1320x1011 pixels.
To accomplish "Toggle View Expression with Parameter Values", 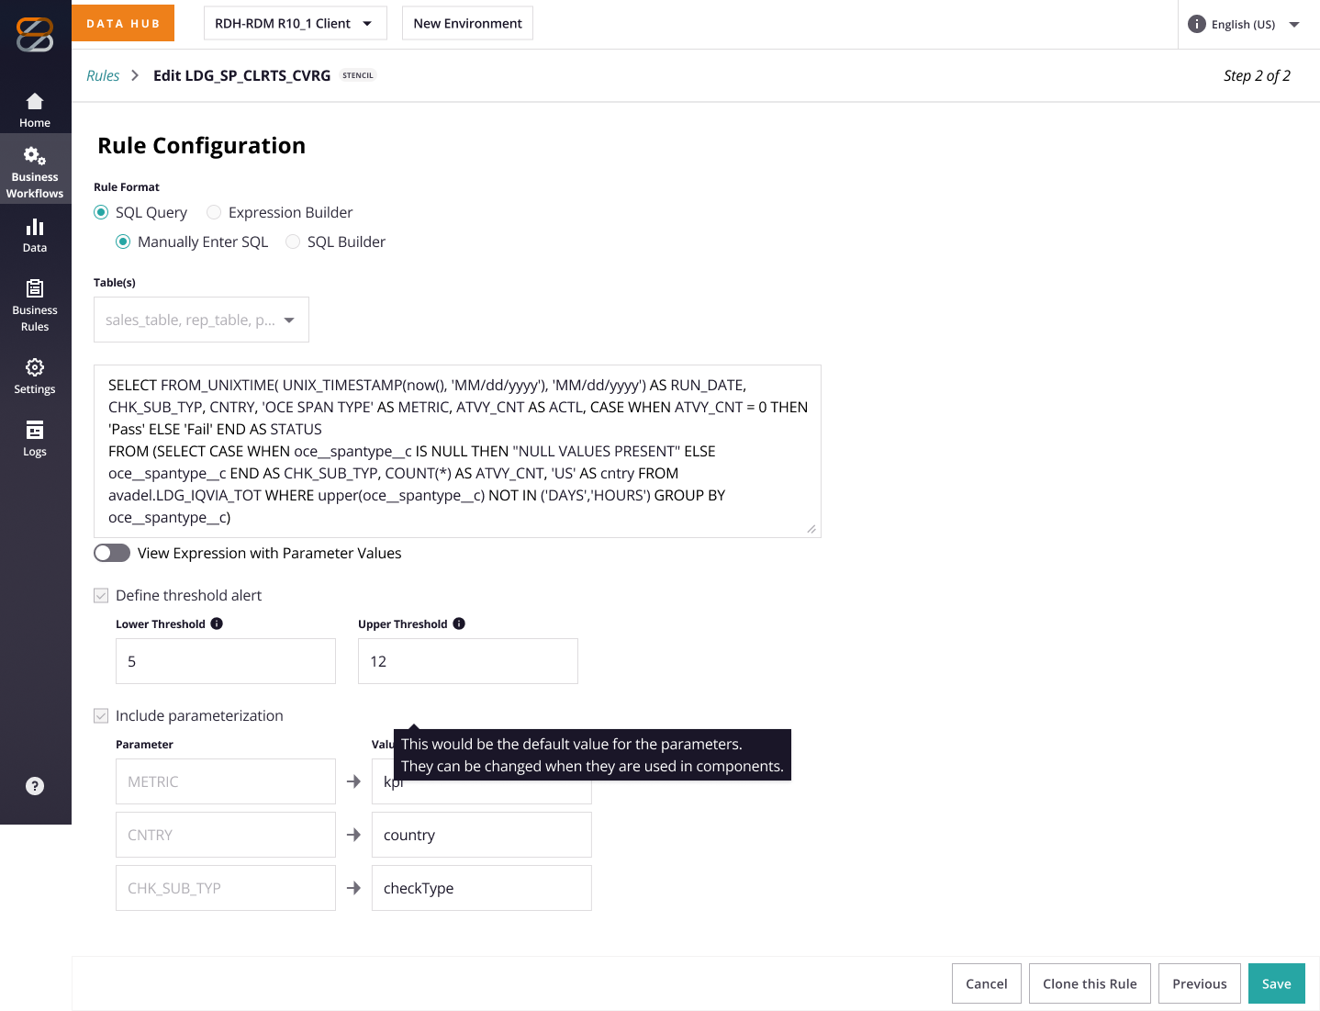I will coord(112,553).
